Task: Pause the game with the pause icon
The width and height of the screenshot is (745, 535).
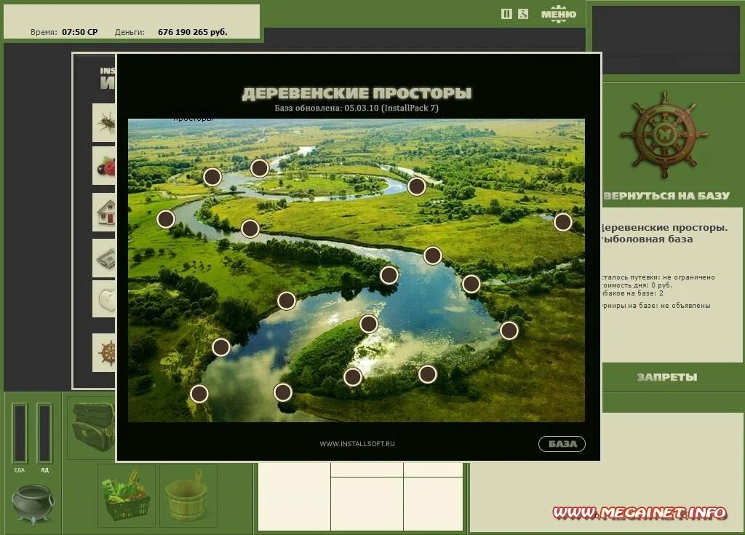Action: pos(506,15)
